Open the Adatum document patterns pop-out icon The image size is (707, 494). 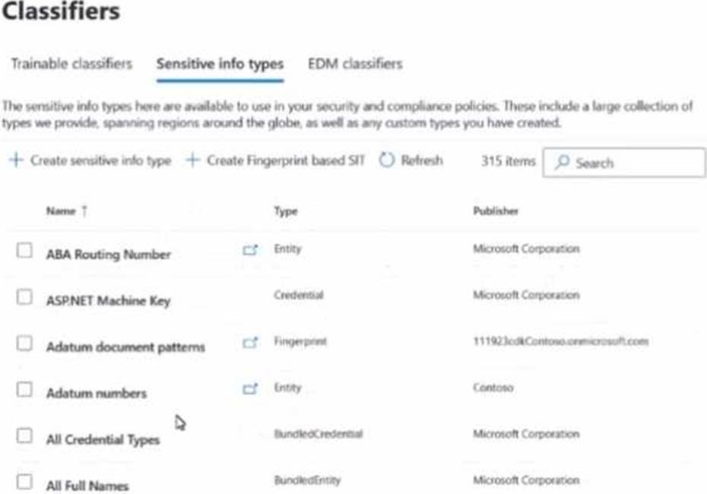pyautogui.click(x=250, y=343)
